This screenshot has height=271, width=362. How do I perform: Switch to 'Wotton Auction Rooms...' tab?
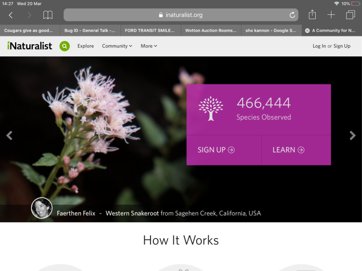coord(211,30)
